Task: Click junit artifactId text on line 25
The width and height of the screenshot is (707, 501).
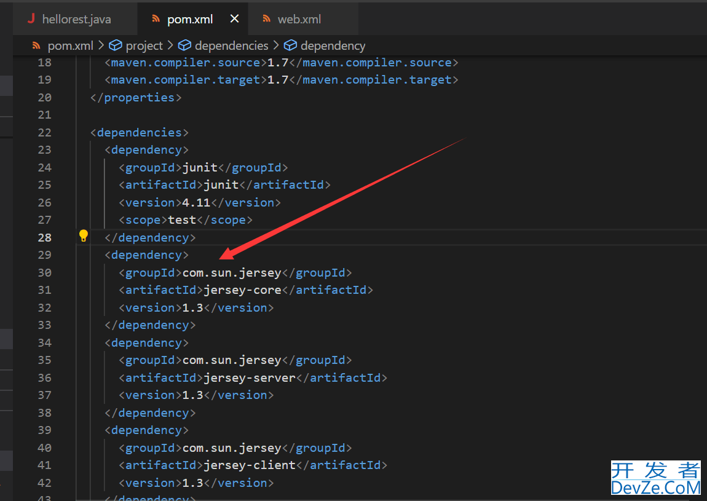Action: pos(221,185)
